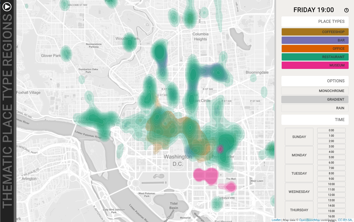Enable the Monochrome option

[x=315, y=91]
